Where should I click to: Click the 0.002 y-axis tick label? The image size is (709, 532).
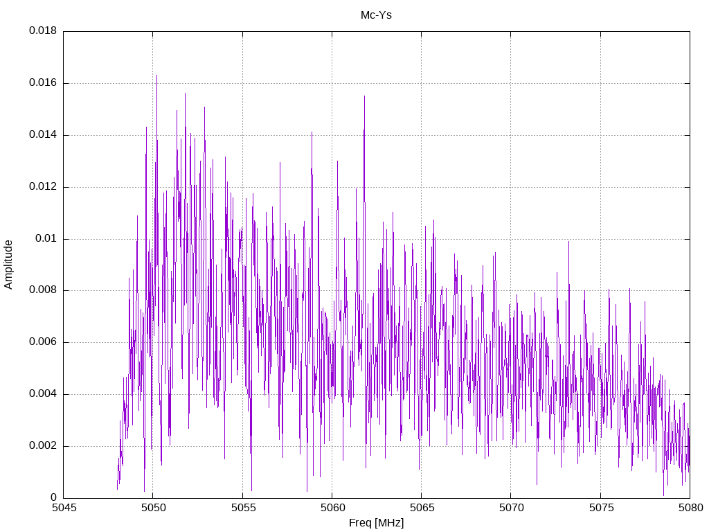coord(43,445)
